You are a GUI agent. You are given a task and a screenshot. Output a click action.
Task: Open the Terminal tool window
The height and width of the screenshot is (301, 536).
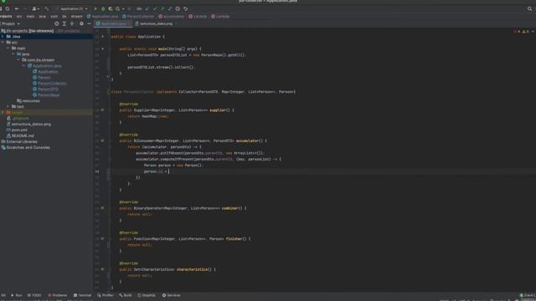click(x=82, y=295)
